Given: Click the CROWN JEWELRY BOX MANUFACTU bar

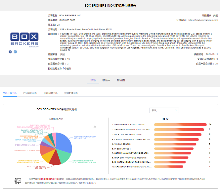Looking at the screenshot, I should (x=177, y=140).
